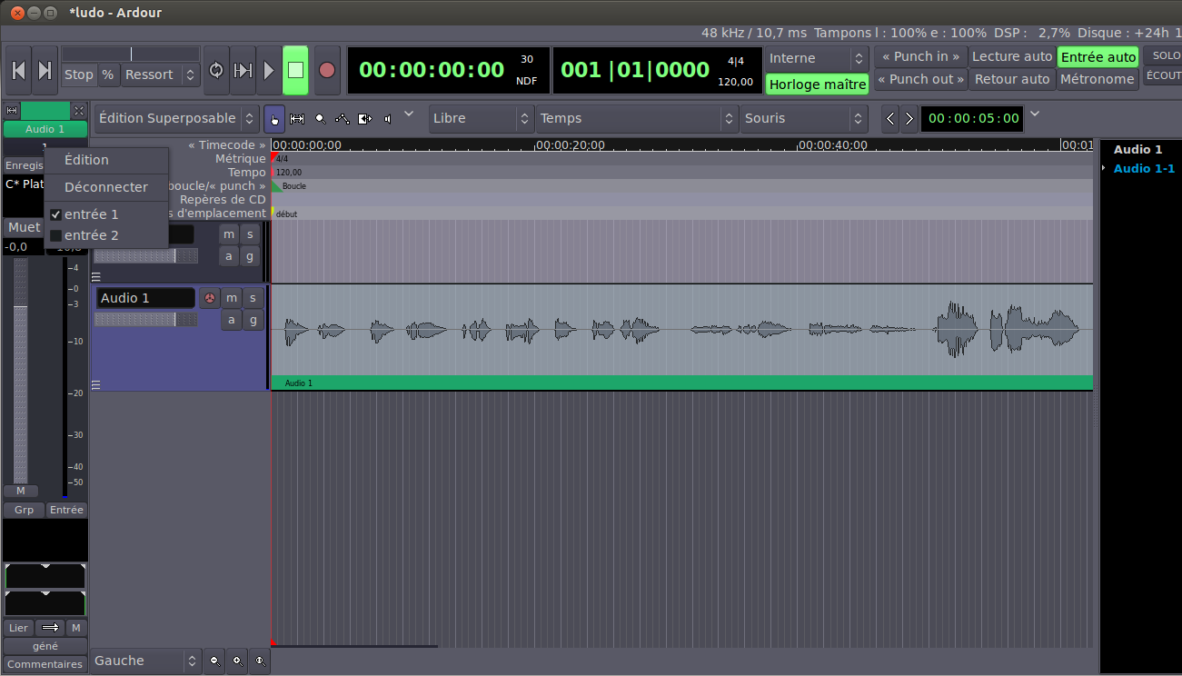Enable the Métronome click
The width and height of the screenshot is (1182, 676).
(1098, 79)
